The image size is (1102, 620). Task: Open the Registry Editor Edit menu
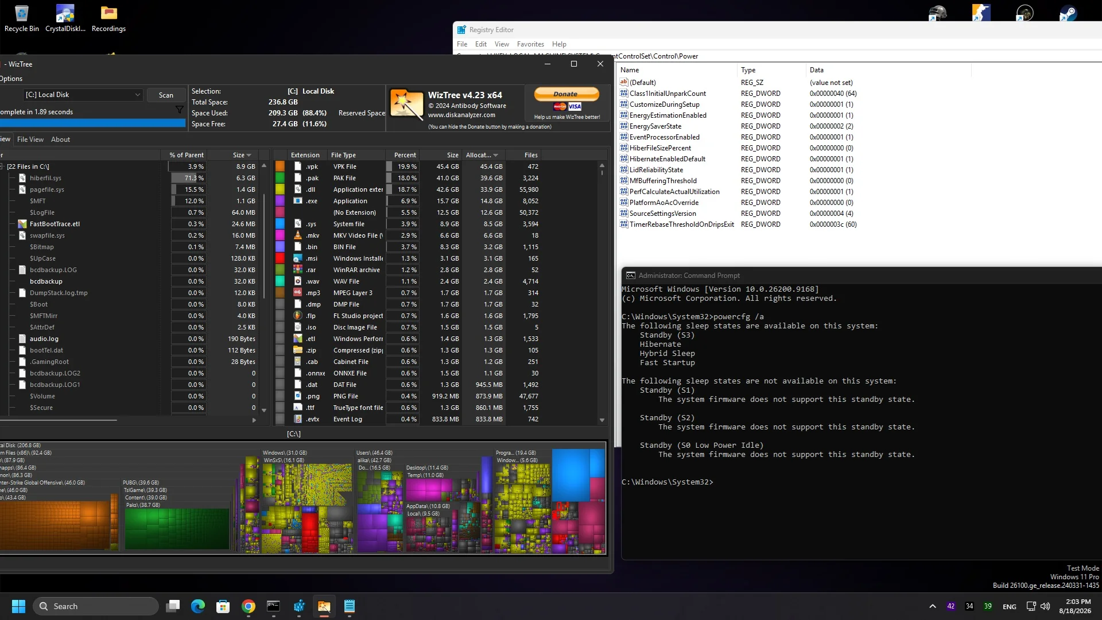tap(481, 44)
